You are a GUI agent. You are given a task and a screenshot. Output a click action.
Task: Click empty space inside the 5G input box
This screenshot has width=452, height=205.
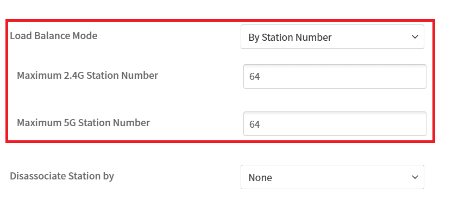coord(343,123)
